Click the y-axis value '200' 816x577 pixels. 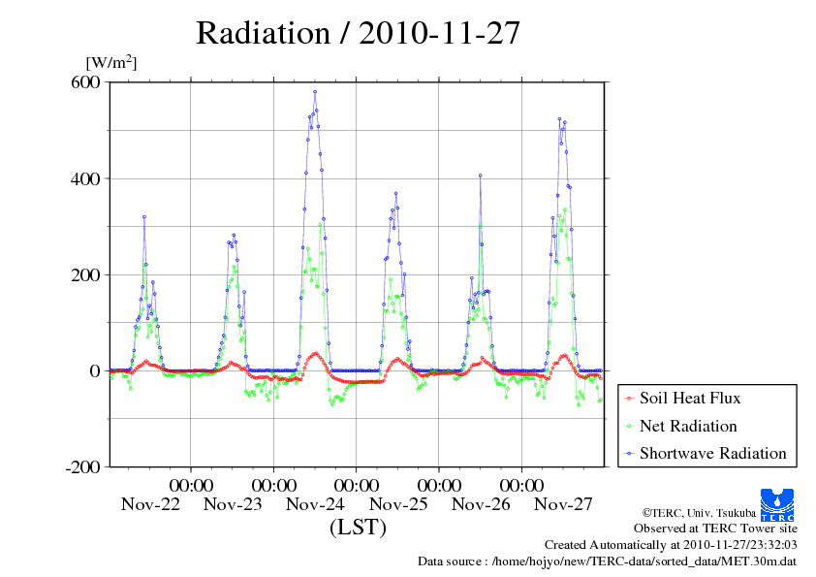point(85,275)
